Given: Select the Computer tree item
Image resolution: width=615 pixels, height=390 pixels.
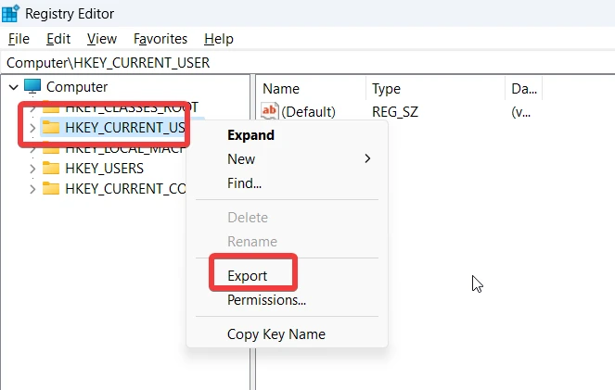Looking at the screenshot, I should click(77, 87).
